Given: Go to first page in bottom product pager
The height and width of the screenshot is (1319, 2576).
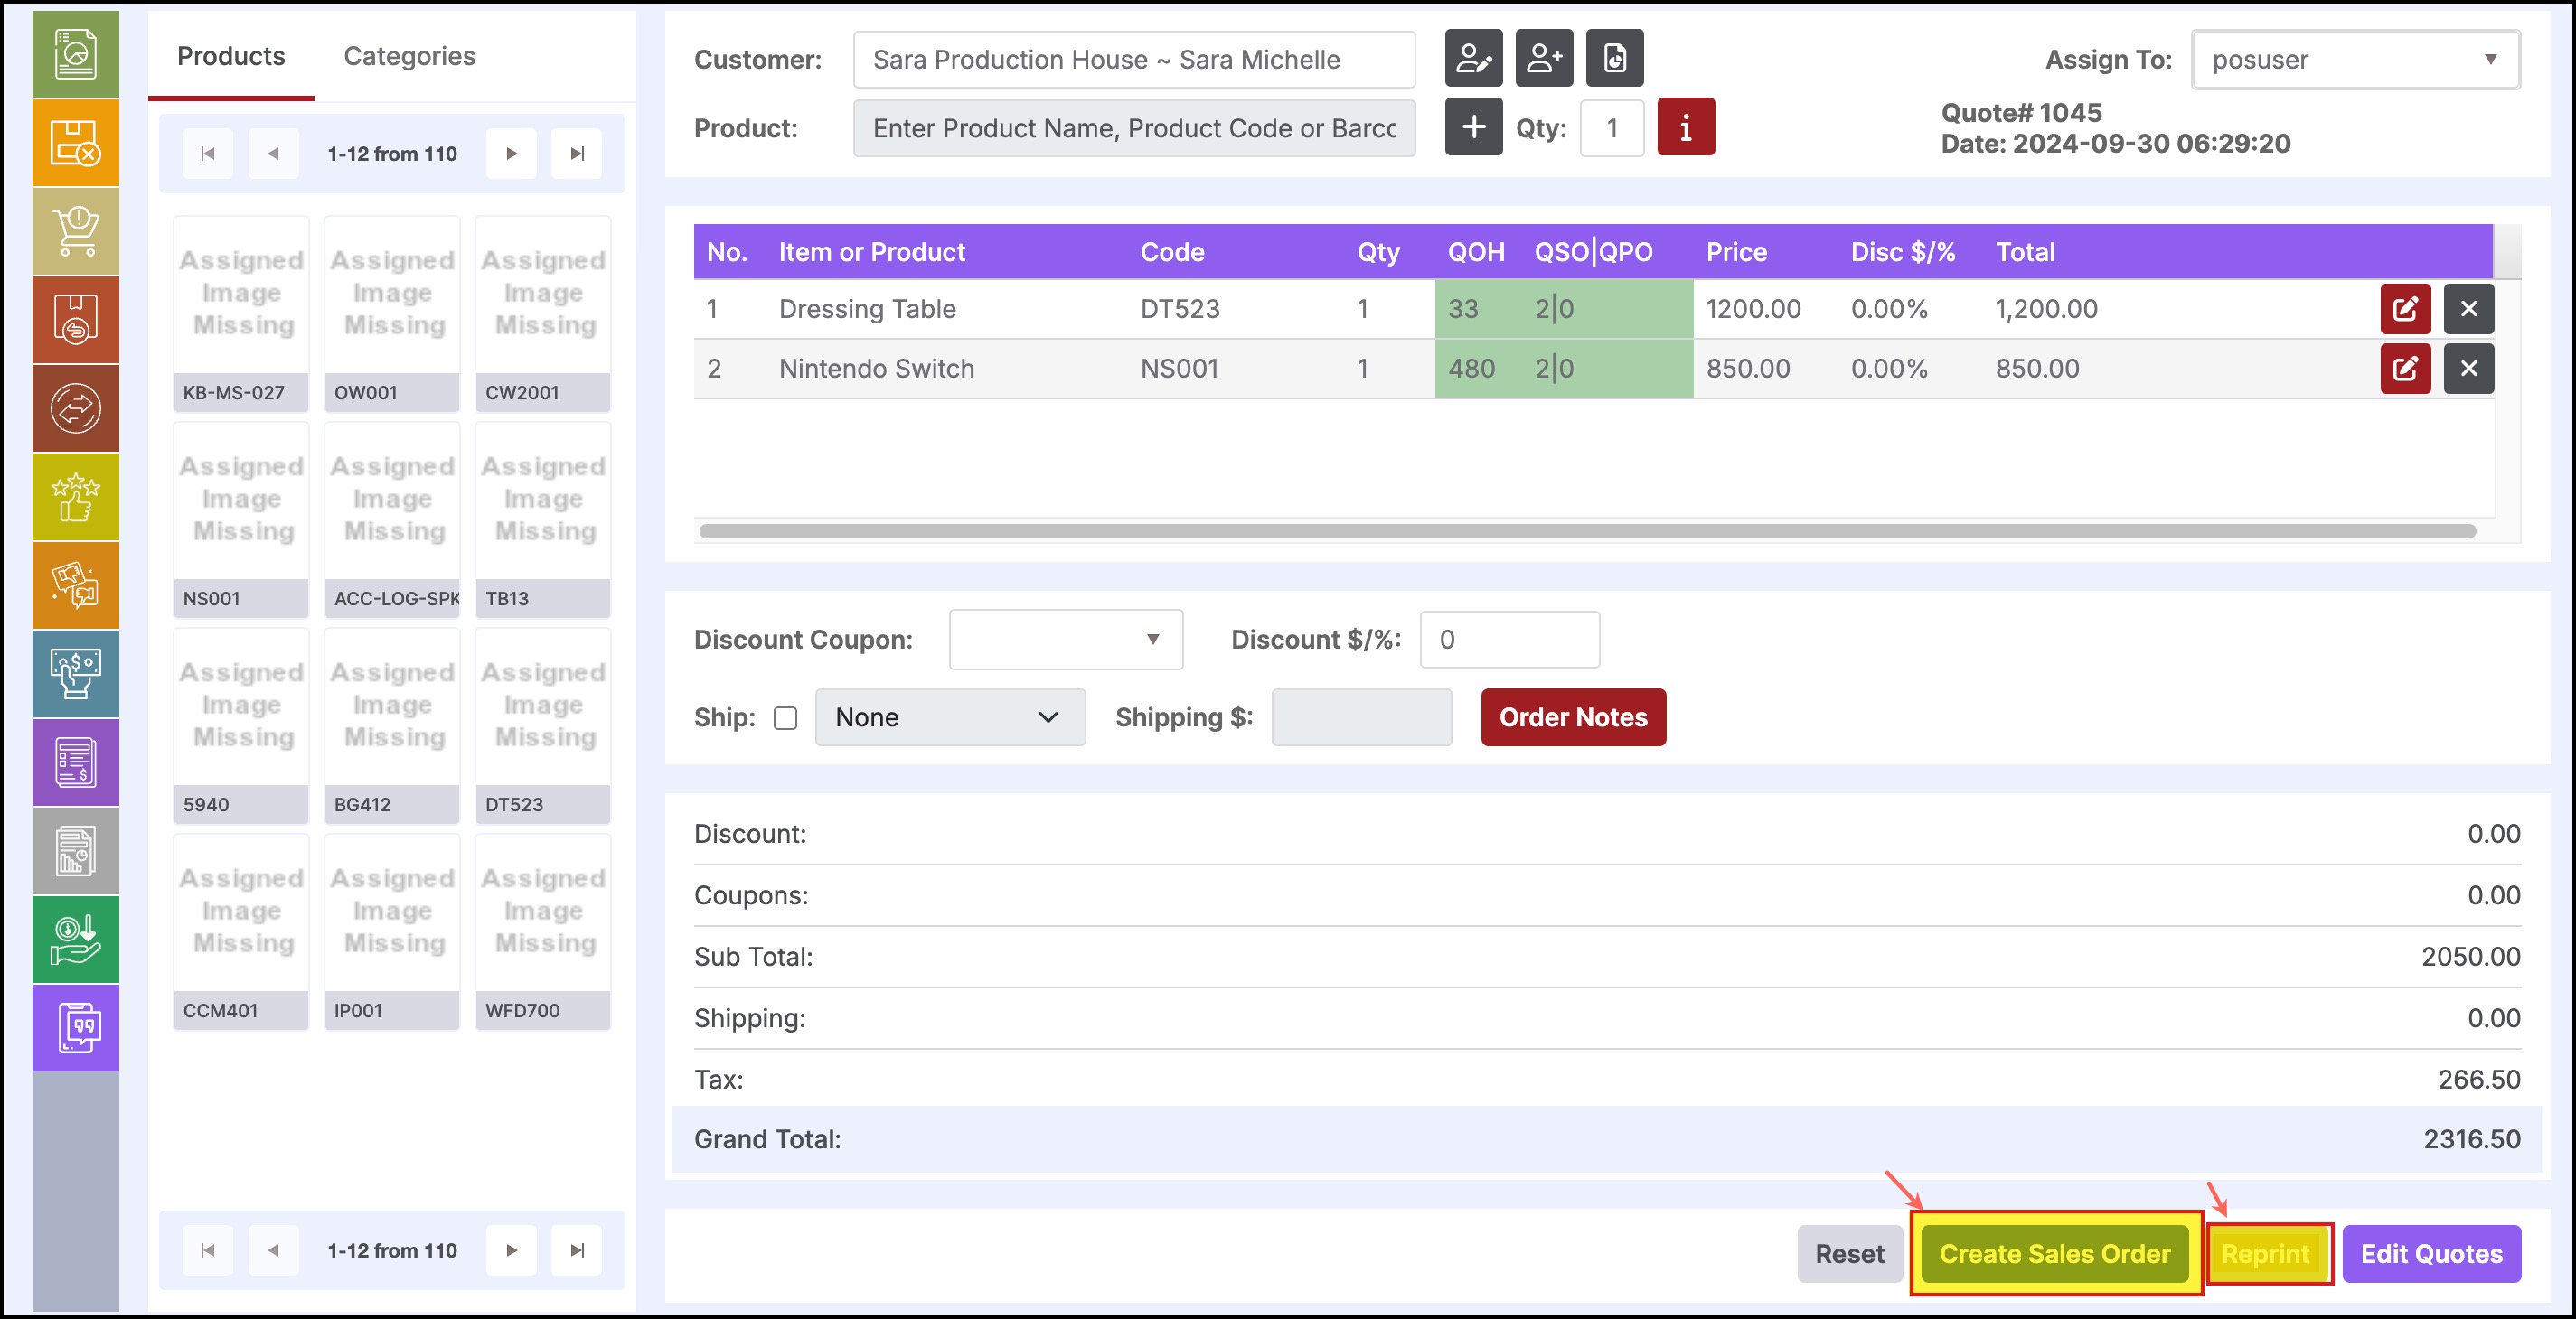Looking at the screenshot, I should pos(208,1250).
